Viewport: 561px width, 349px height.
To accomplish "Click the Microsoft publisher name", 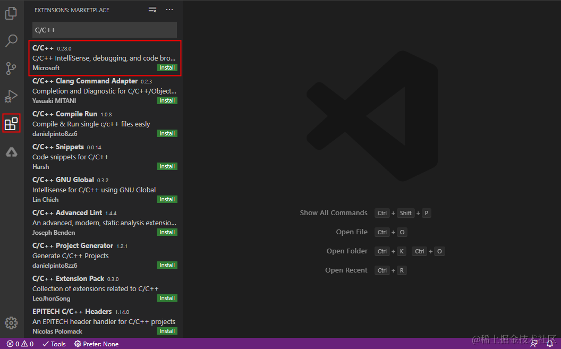I will point(46,67).
